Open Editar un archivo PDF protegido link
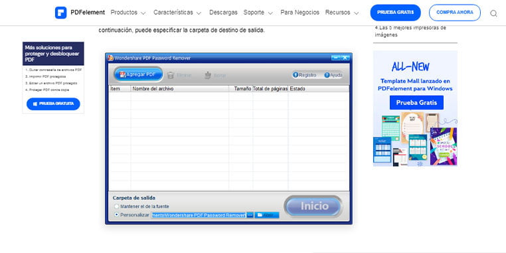This screenshot has height=253, width=506. [x=51, y=83]
